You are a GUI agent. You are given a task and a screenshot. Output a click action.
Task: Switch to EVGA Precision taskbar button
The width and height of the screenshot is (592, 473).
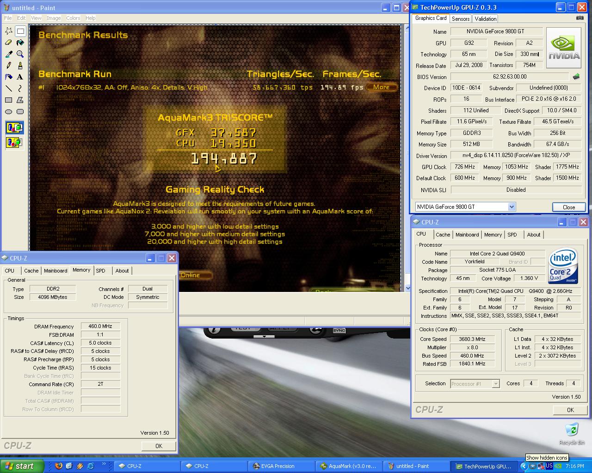click(282, 466)
